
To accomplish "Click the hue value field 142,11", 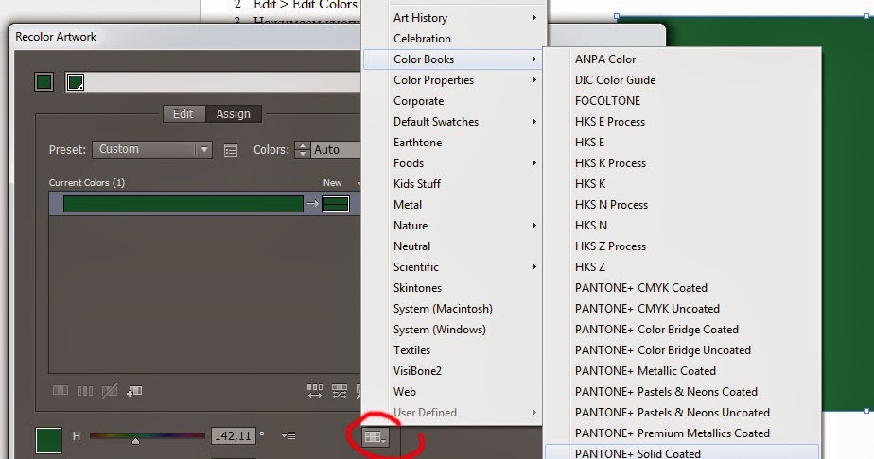I will point(233,435).
